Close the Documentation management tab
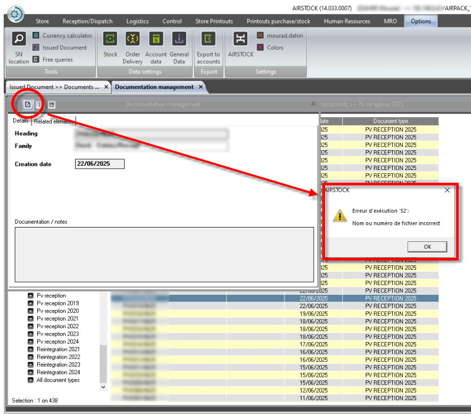471x414 pixels. pyautogui.click(x=201, y=87)
